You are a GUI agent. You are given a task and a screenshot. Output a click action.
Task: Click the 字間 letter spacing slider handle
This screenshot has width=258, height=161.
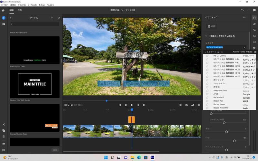[226, 132]
